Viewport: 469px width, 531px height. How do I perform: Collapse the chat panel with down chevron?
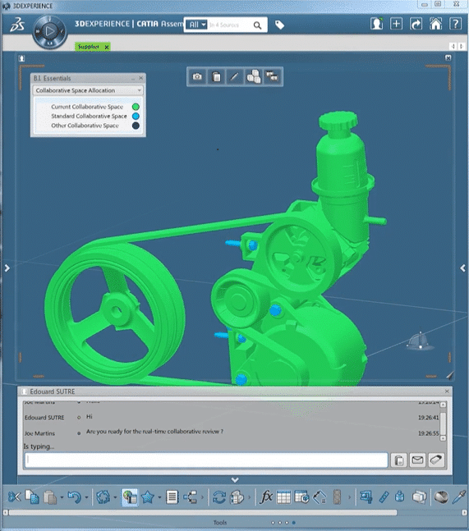click(235, 480)
